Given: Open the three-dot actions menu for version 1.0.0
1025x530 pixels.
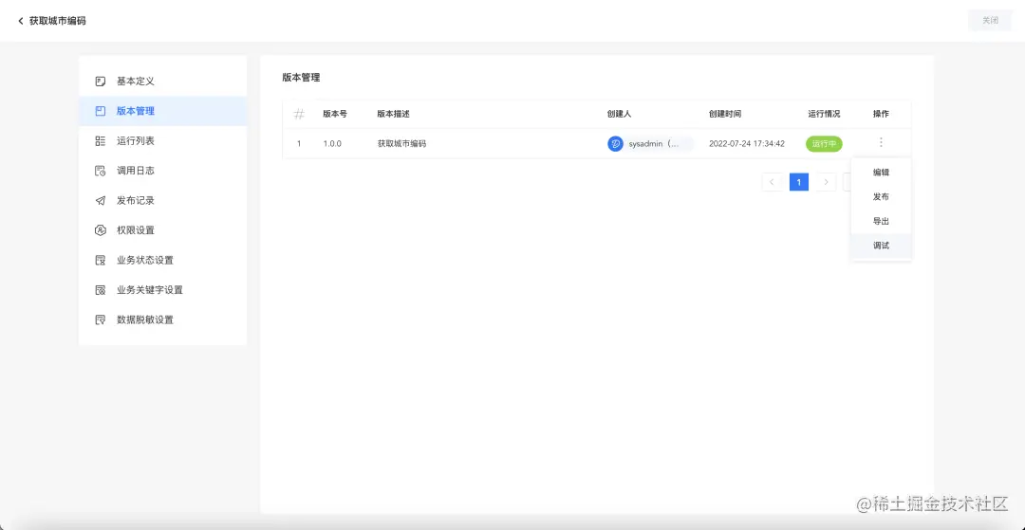Looking at the screenshot, I should (x=881, y=142).
